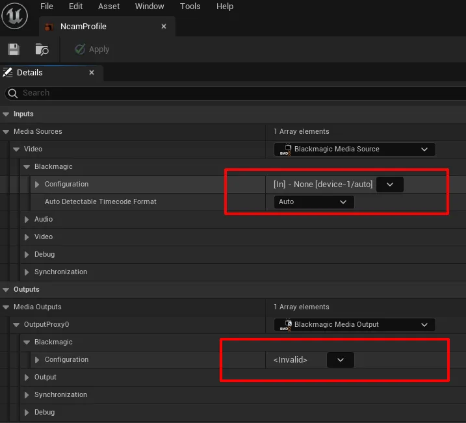This screenshot has height=423, width=466.
Task: Click the Unreal Engine logo icon
Action: [14, 16]
